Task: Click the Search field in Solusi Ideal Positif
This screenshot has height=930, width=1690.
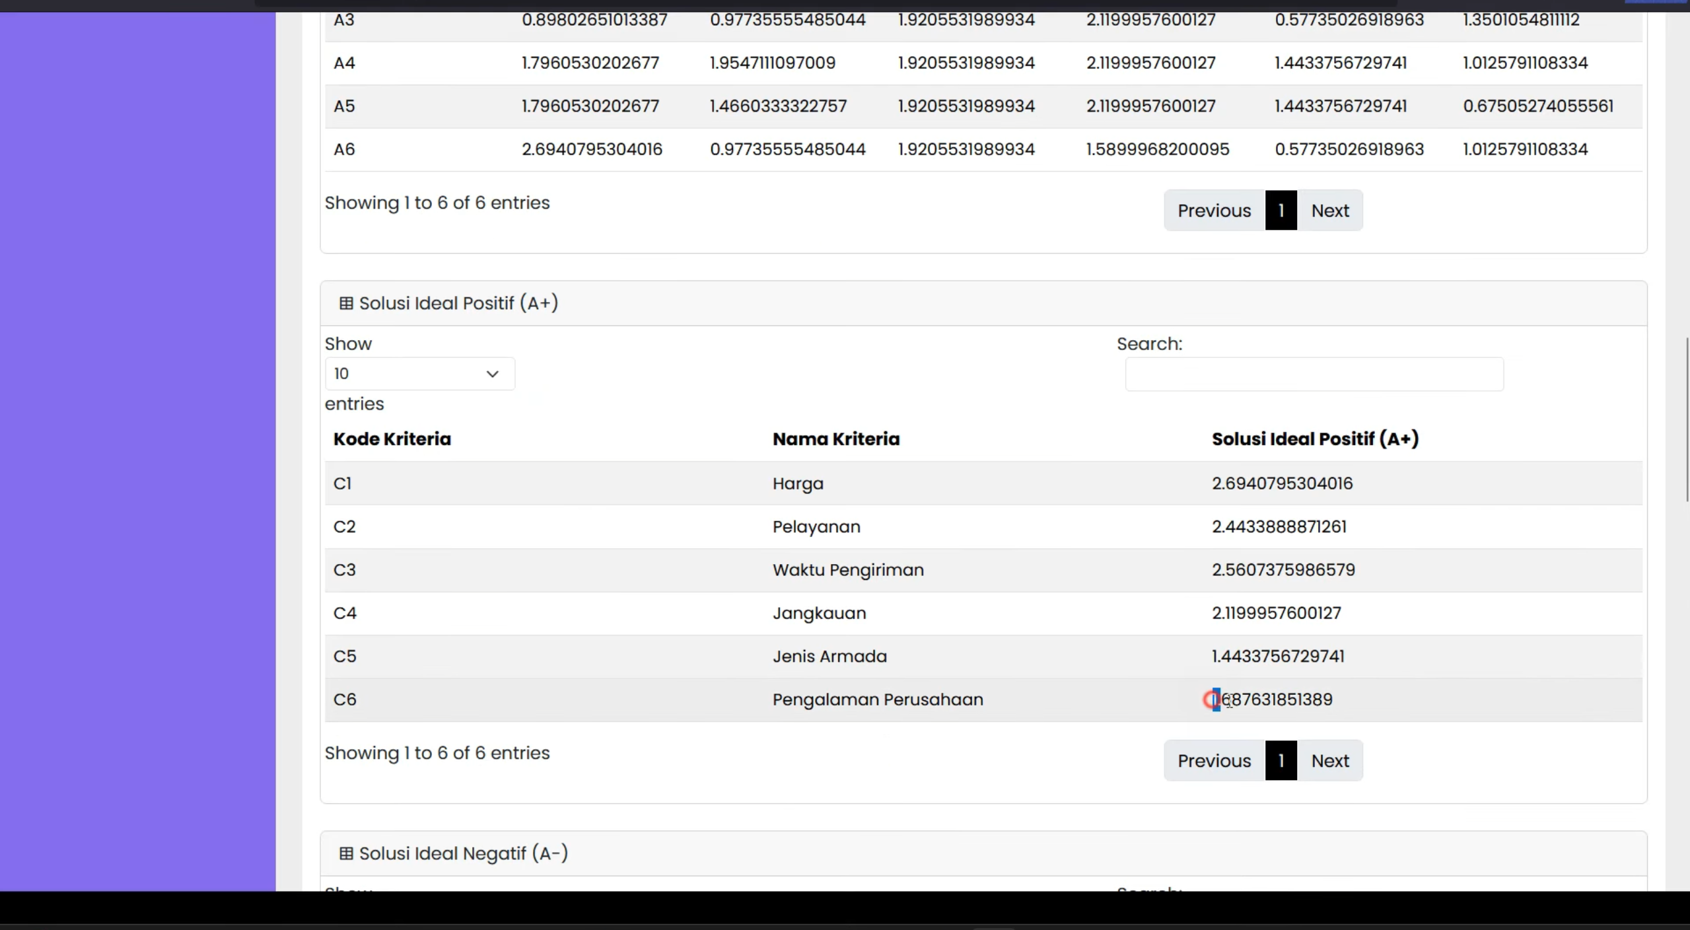Action: (x=1314, y=375)
